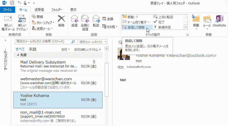Open the Mail Delivery Subsystem message
Viewport: 228px width, 126px height.
click(x=58, y=67)
